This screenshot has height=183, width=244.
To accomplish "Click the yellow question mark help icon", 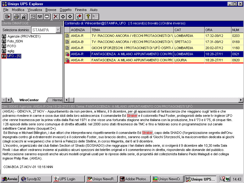I will click(x=88, y=17).
